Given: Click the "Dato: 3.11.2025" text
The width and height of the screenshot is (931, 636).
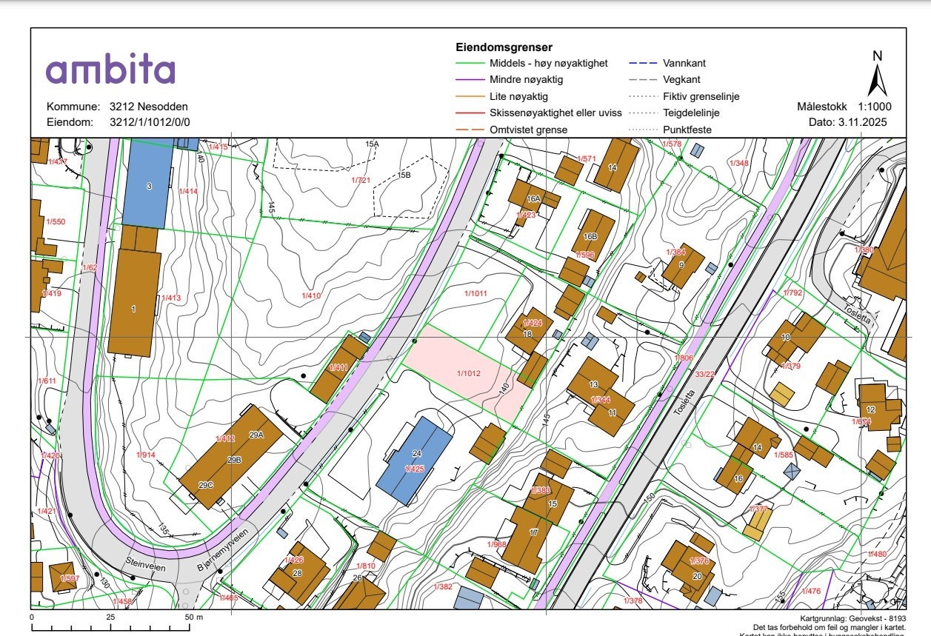Looking at the screenshot, I should (852, 122).
